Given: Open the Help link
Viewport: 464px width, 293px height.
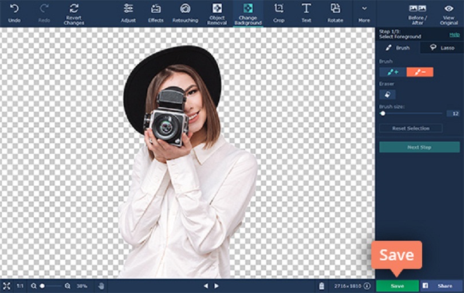Looking at the screenshot, I should [454, 34].
